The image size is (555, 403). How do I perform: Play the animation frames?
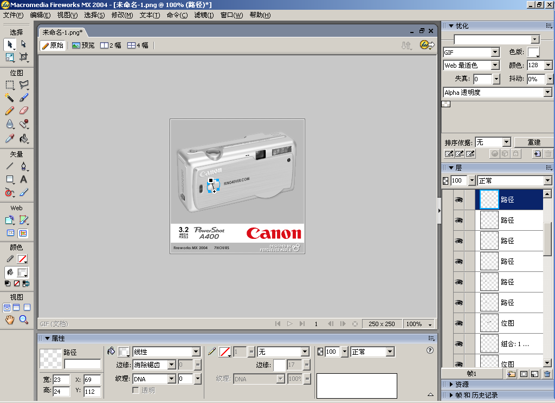(289, 324)
